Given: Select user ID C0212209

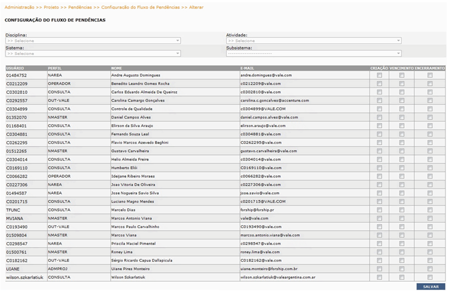Looking at the screenshot, I should tap(16, 83).
